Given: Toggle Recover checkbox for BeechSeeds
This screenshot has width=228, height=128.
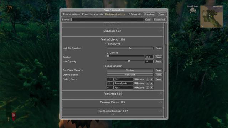Looking at the screenshot, I should [135, 83].
